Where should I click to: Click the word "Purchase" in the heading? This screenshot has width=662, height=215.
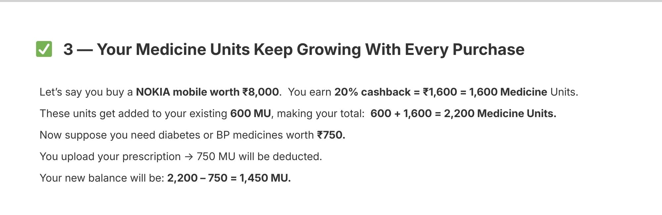(488, 49)
